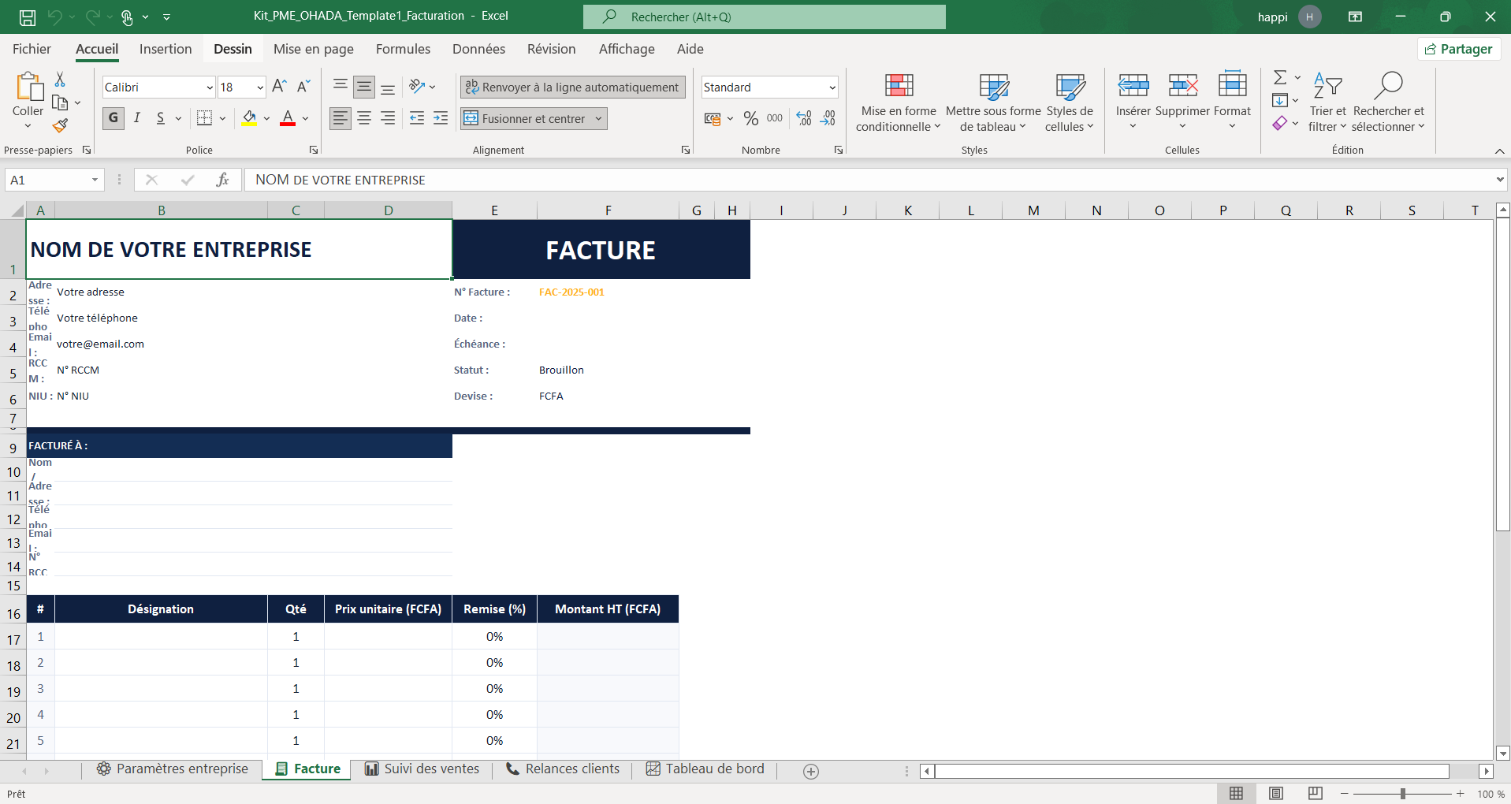Switch to Page Layout view icon

1276,794
